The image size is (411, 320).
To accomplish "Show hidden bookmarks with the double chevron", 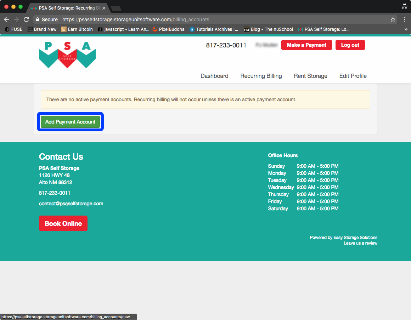I will [406, 29].
